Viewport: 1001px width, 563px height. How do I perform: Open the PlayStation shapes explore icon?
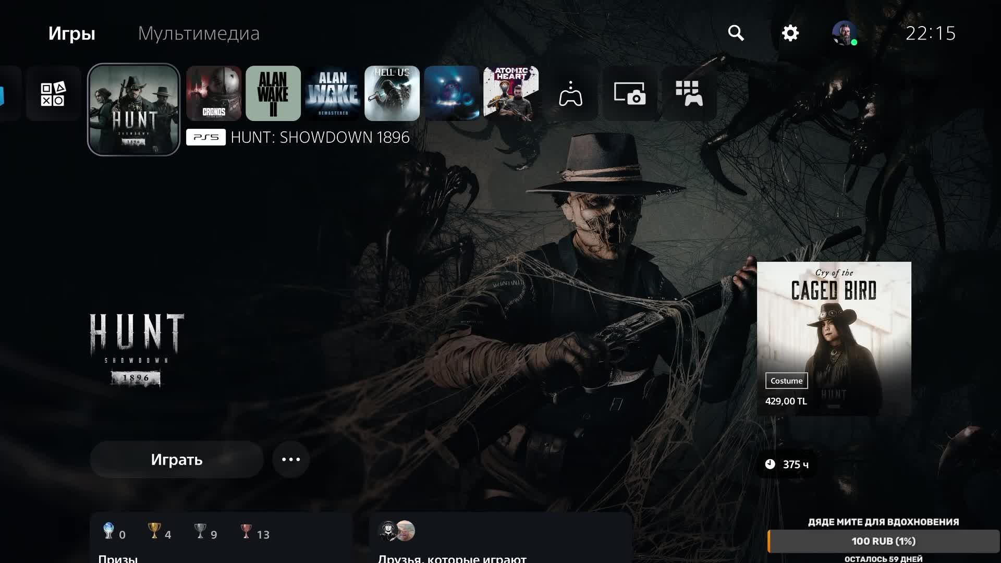pyautogui.click(x=53, y=94)
